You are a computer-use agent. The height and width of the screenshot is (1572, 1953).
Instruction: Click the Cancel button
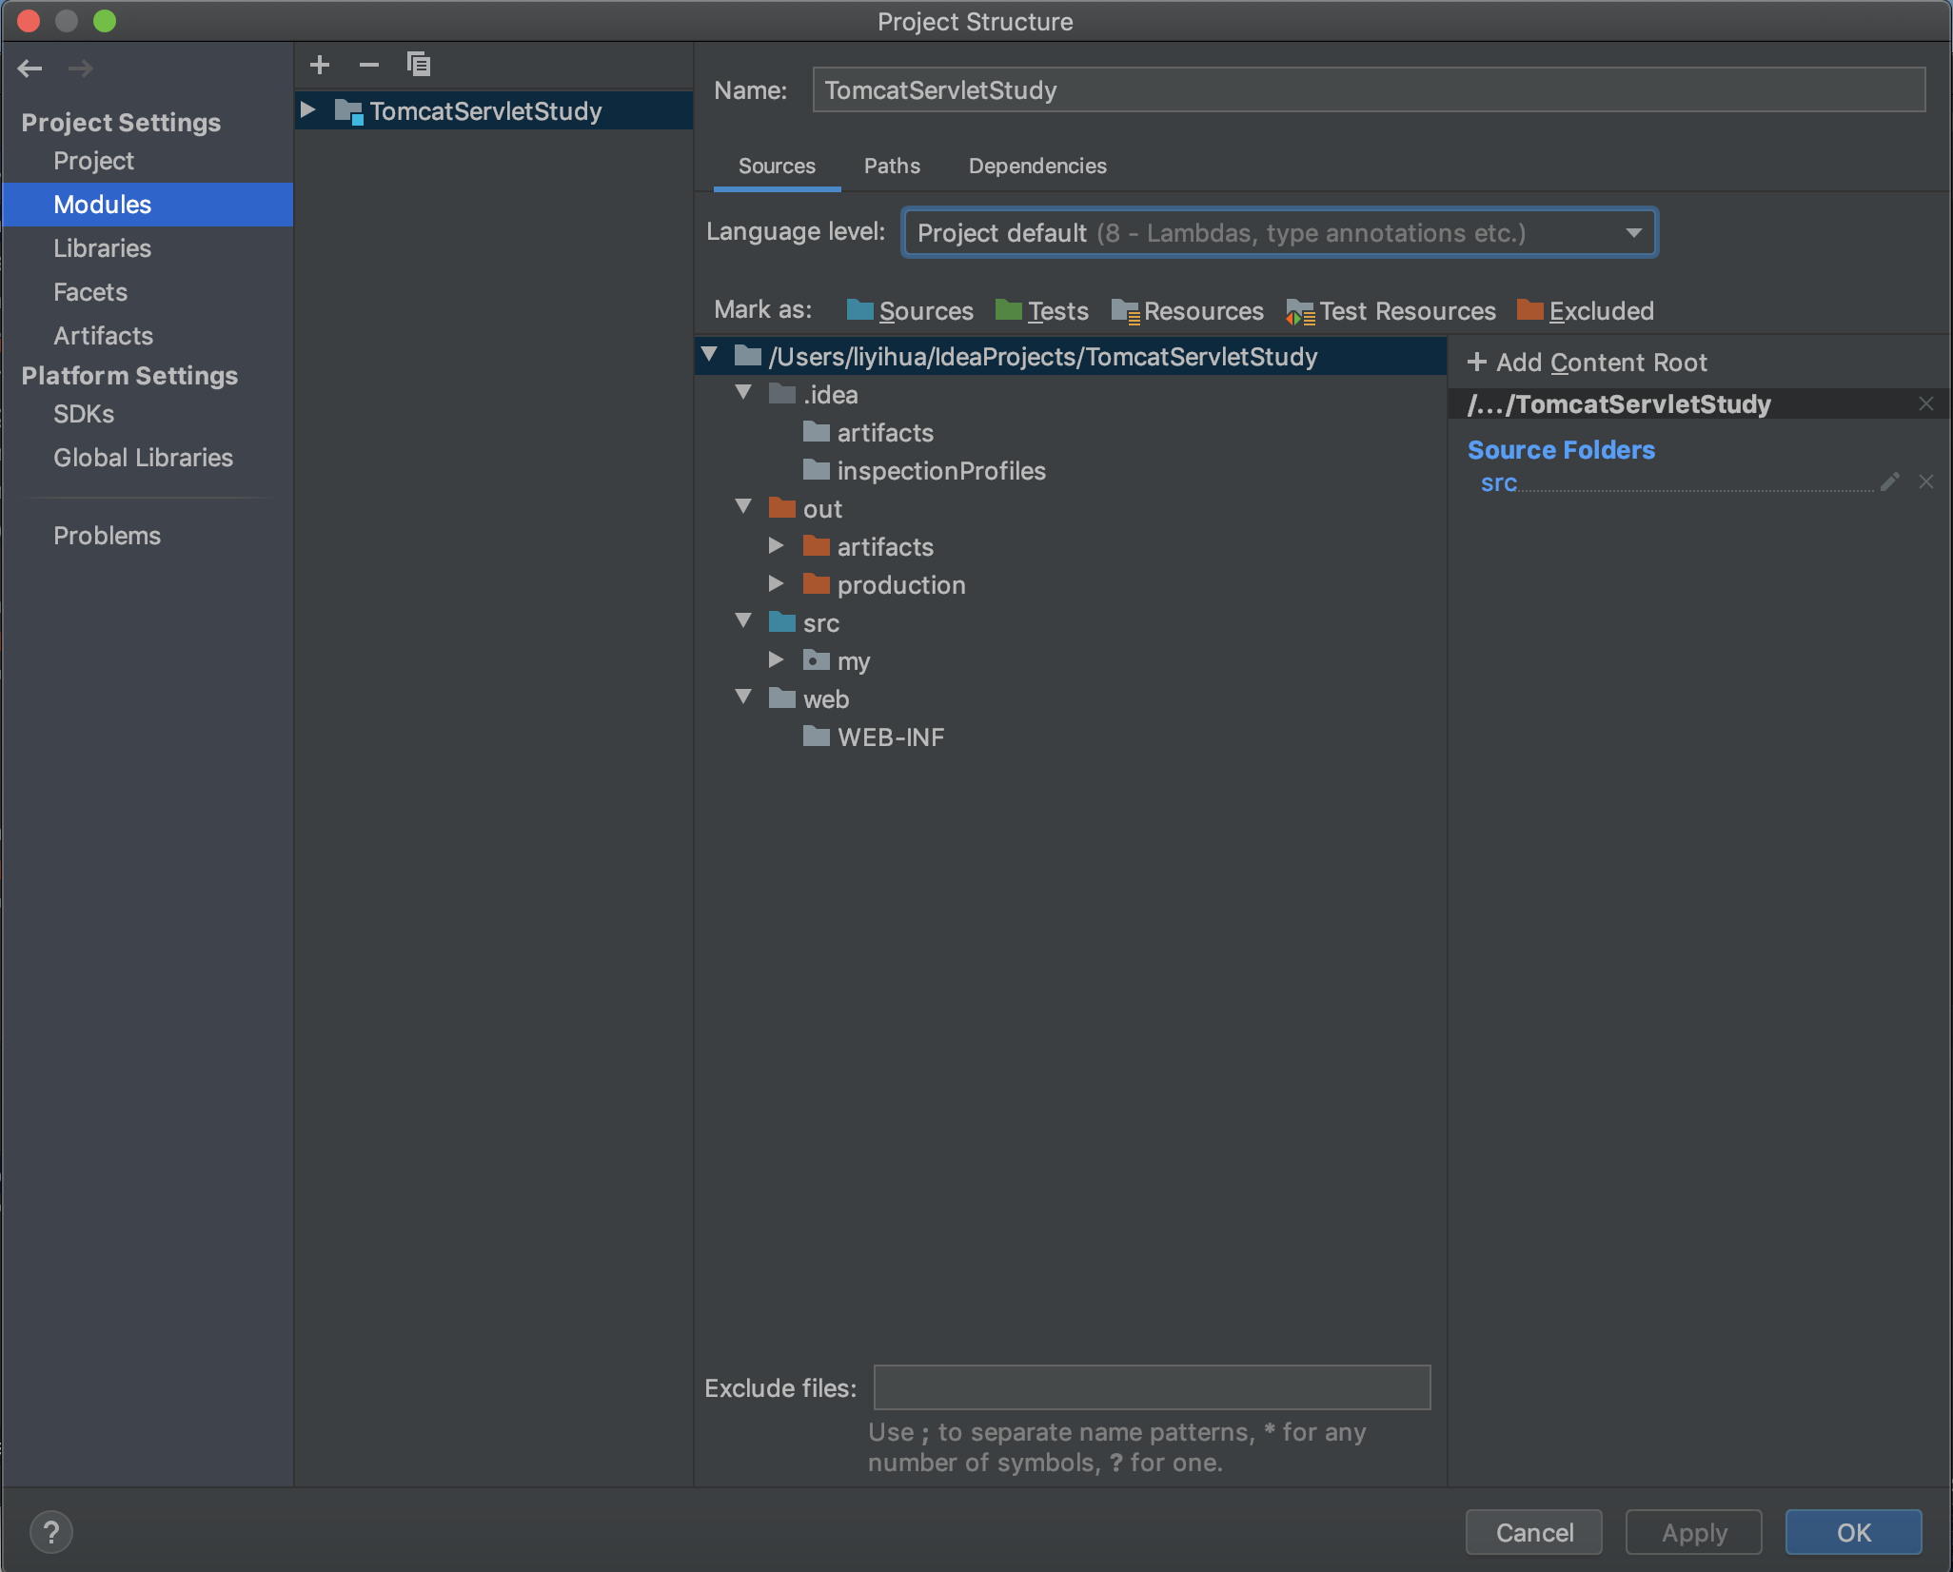pos(1534,1533)
